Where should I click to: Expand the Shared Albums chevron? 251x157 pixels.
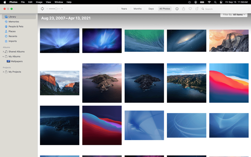(3, 51)
